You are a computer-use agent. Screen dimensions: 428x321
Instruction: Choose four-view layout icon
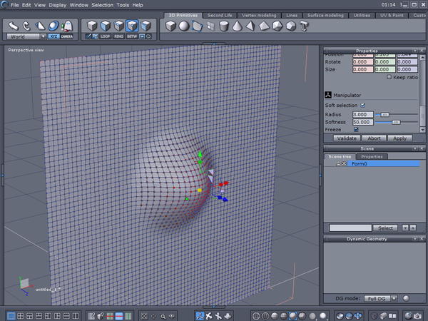(x=20, y=316)
